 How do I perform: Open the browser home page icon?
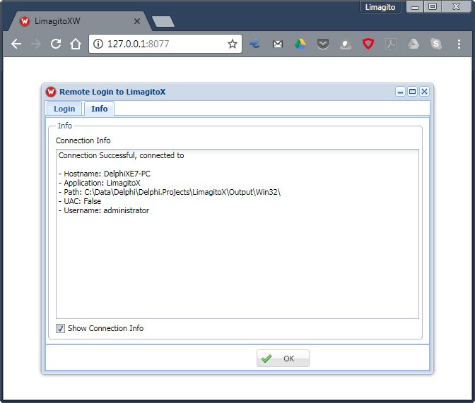(76, 44)
